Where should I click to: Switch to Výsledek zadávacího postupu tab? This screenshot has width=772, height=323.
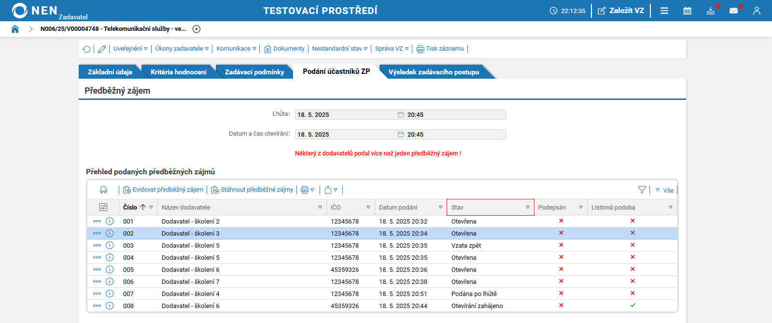tap(434, 72)
